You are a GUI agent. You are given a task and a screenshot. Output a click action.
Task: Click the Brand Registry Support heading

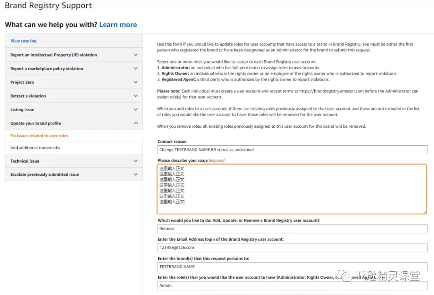[48, 6]
